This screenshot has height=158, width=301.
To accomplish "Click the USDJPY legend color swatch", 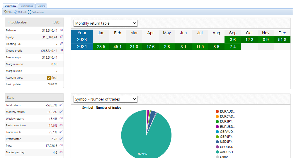I will [217, 142].
